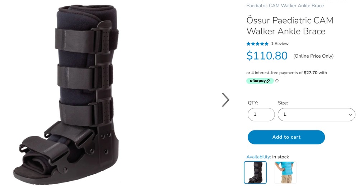The image size is (359, 186).
Task: Select the black walker boot thumbnail
Action: 255,172
